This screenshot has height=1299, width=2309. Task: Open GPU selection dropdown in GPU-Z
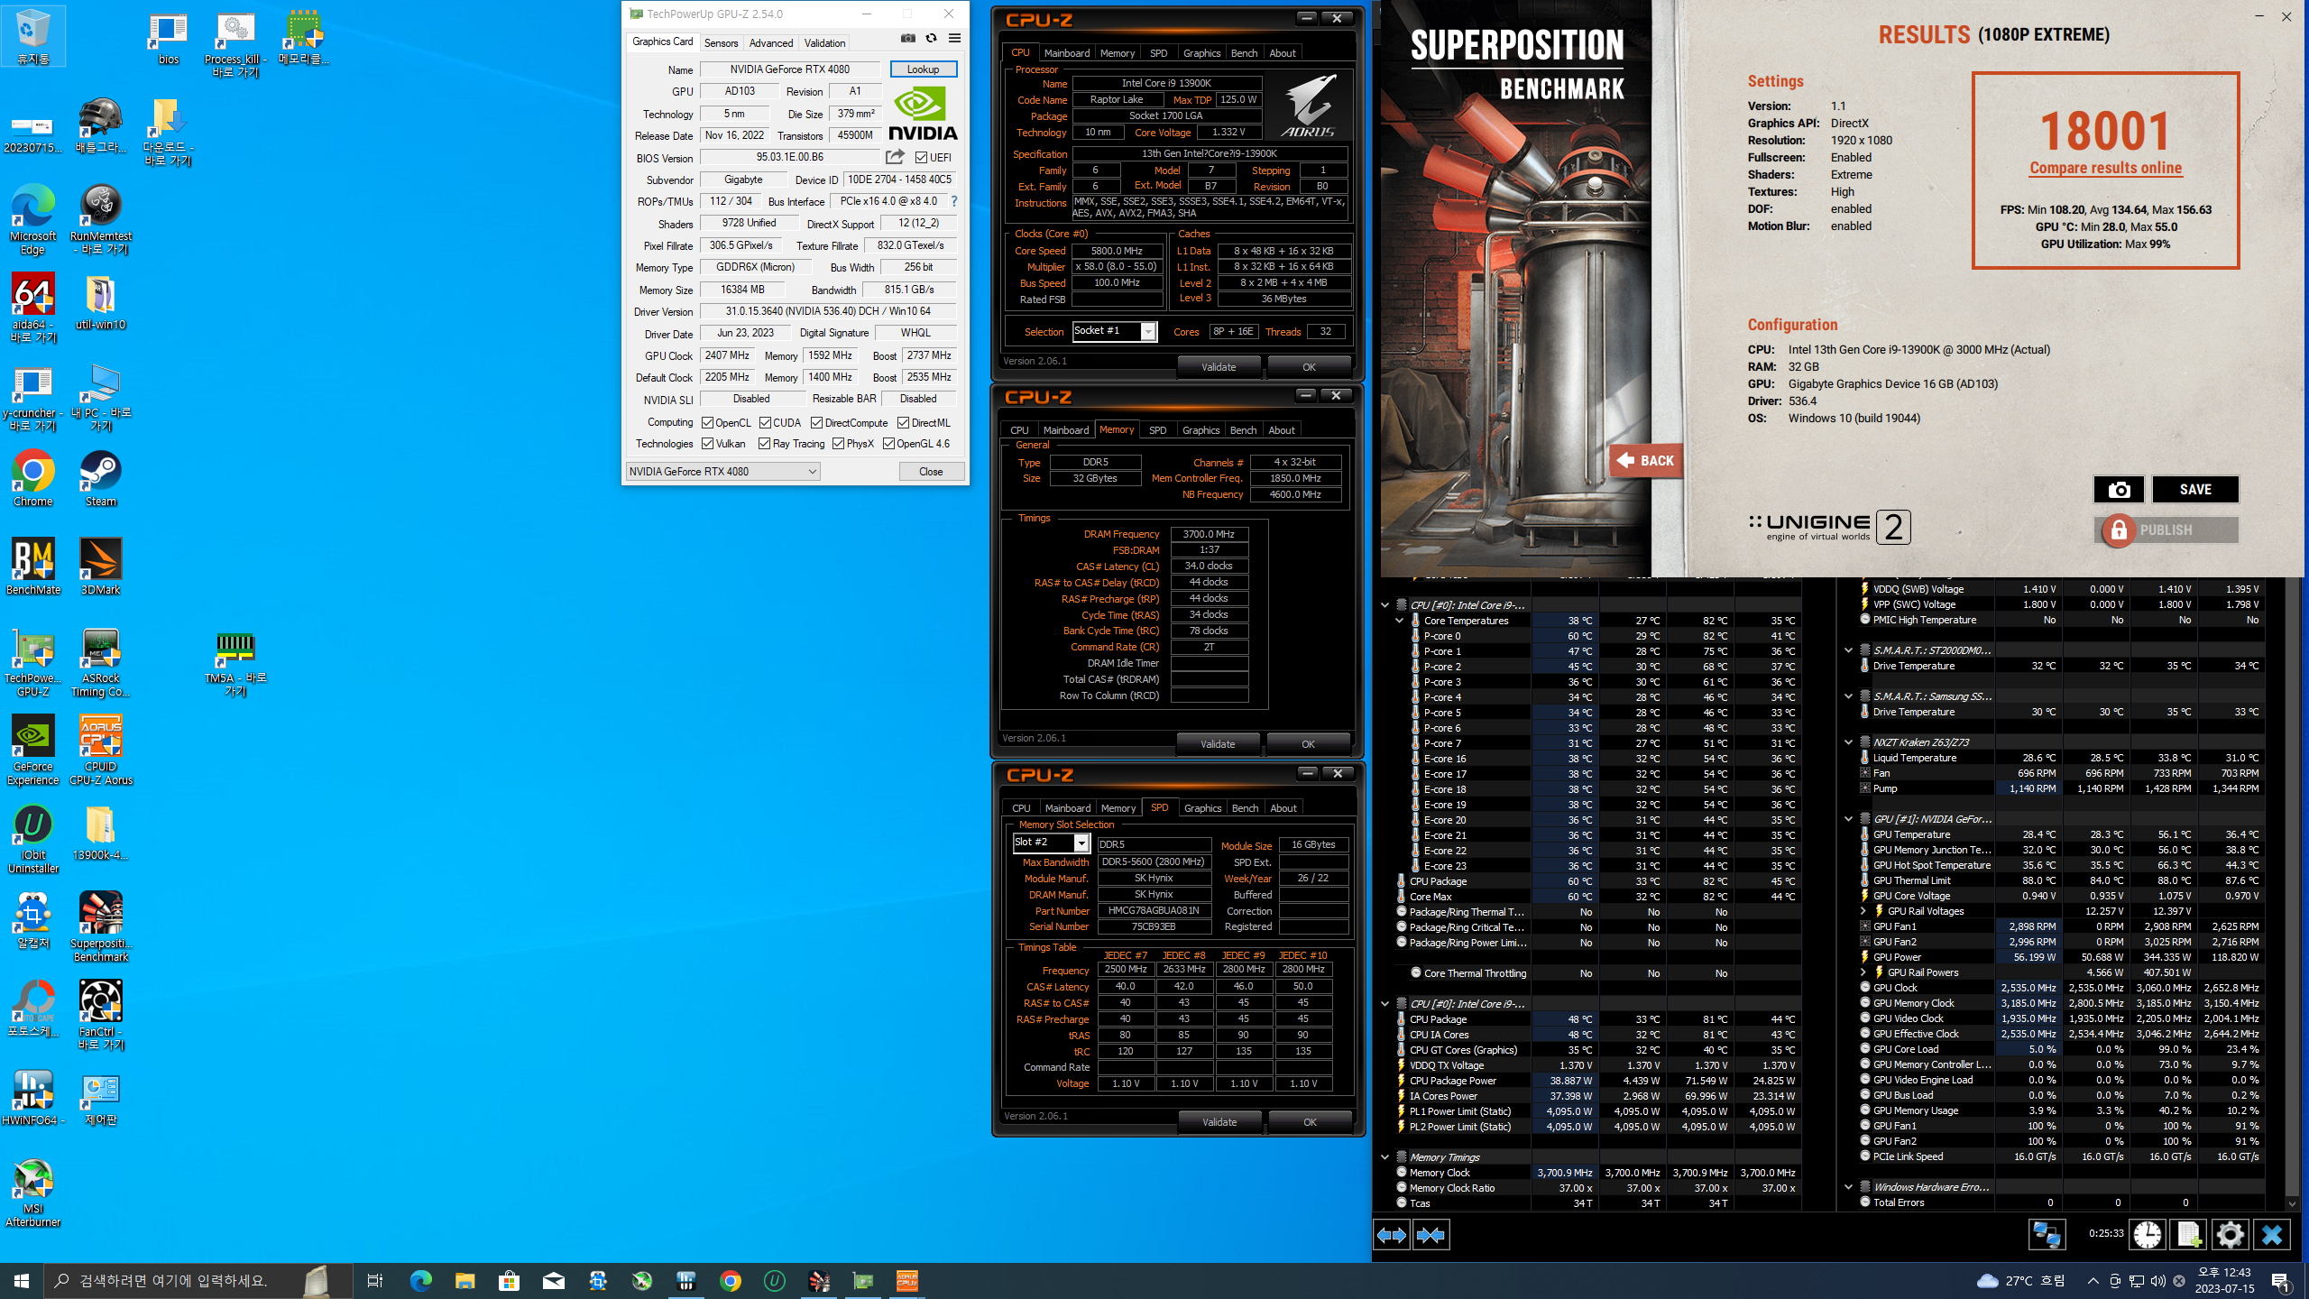point(722,471)
